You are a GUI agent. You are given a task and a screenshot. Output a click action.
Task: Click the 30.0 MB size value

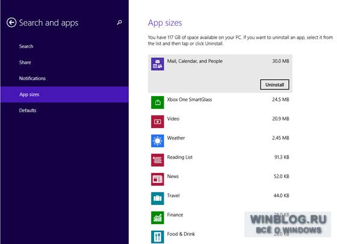coord(280,61)
